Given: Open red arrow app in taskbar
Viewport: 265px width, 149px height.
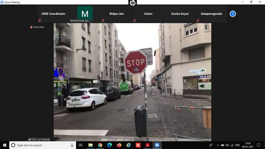Looking at the screenshot, I should click(138, 145).
